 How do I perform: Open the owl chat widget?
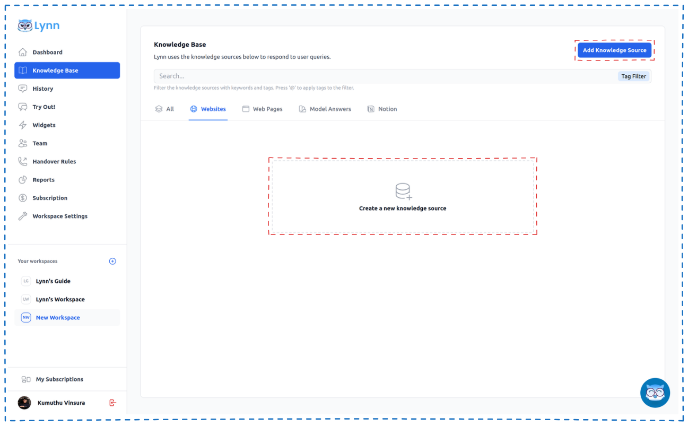[x=655, y=393]
